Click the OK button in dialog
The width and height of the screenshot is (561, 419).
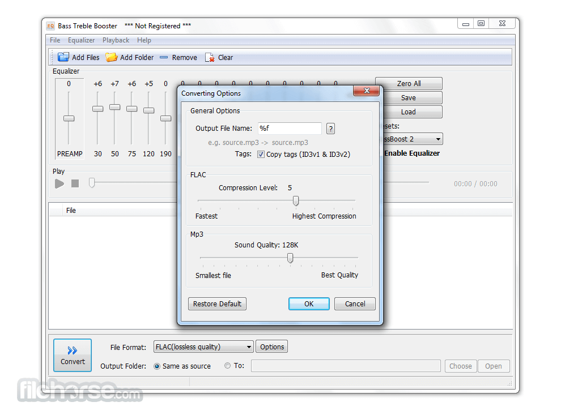[x=309, y=304]
